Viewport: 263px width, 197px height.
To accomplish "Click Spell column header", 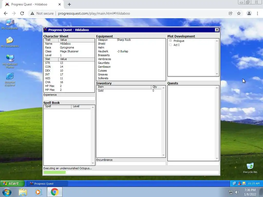I will (x=57, y=106).
